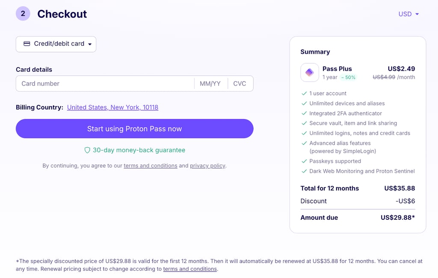Click the -50% discount badge

pos(348,77)
